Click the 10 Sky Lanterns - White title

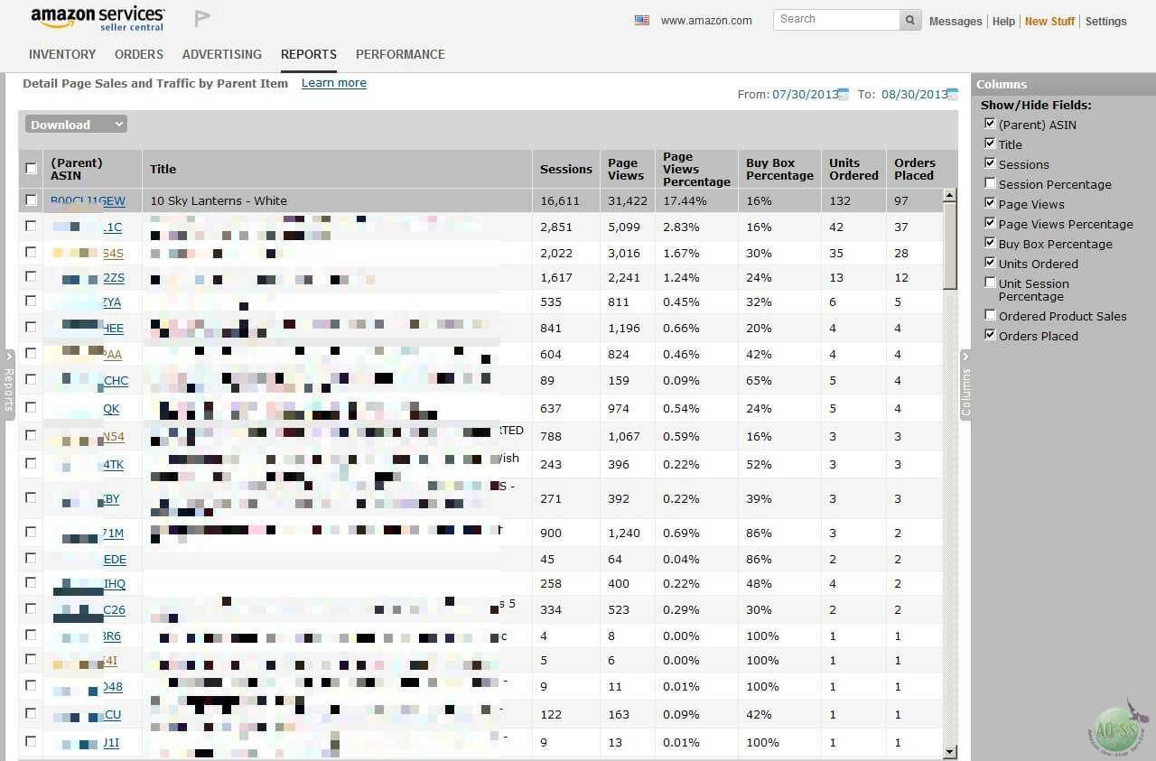coord(219,200)
